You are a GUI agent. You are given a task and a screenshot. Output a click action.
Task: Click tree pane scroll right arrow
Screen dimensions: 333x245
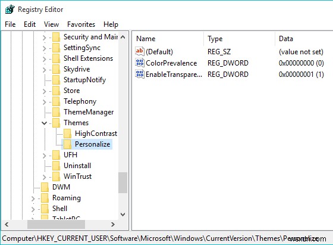(x=113, y=224)
